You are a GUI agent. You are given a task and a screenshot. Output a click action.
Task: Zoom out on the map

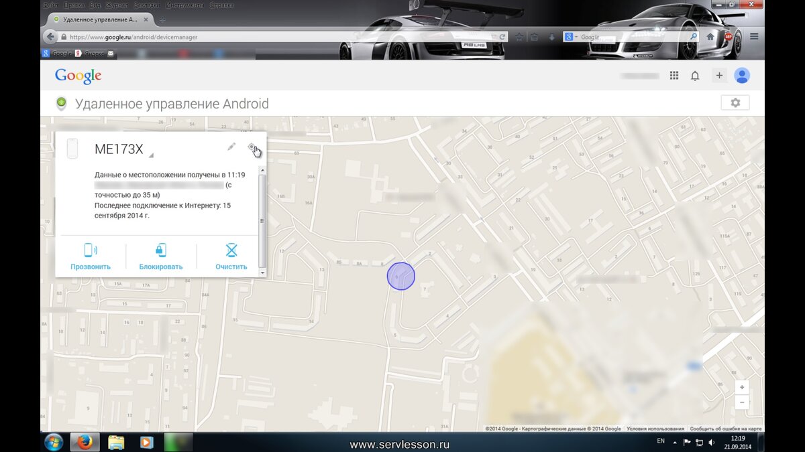741,402
